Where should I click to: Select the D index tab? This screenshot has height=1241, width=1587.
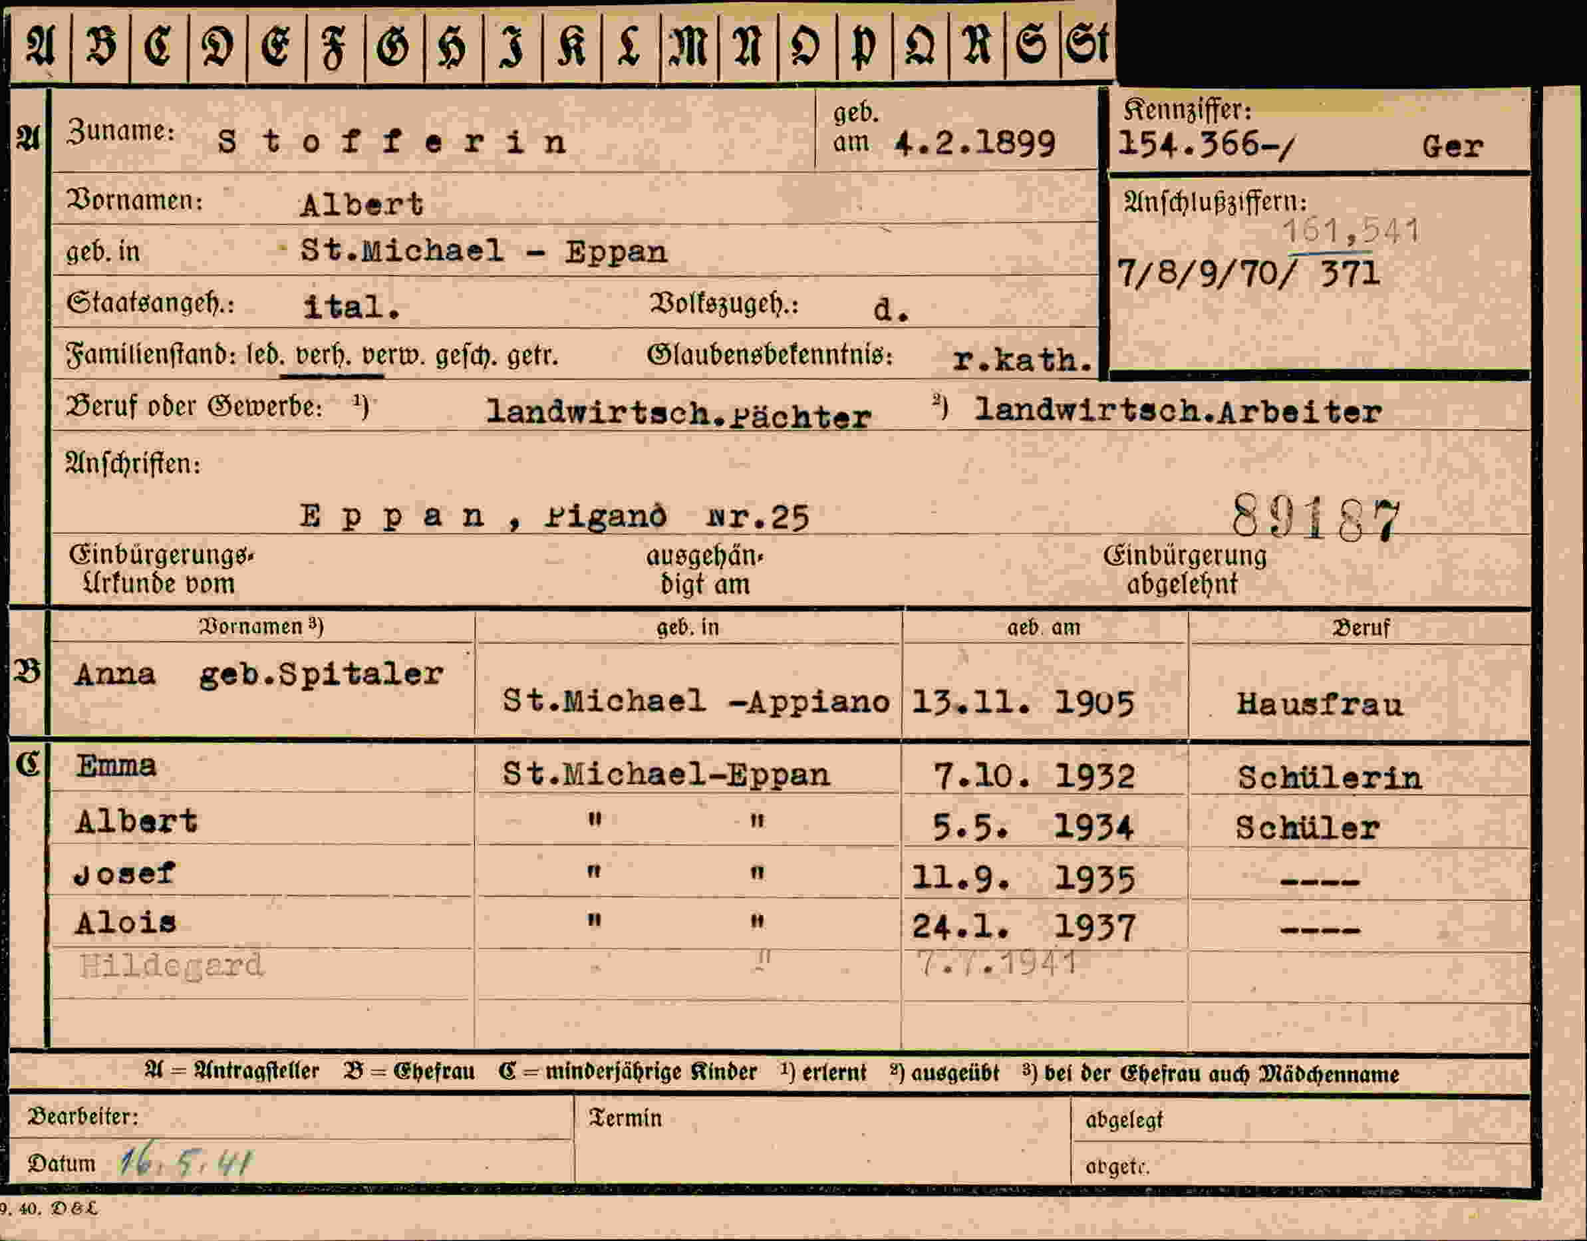click(218, 47)
